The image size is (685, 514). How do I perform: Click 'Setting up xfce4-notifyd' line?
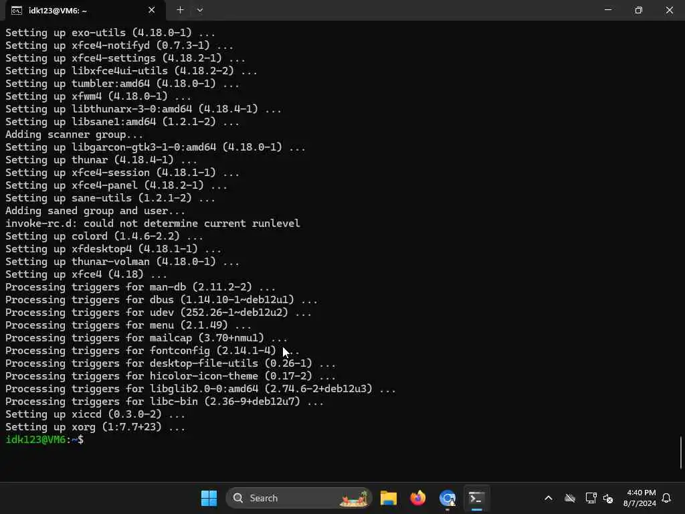(119, 46)
